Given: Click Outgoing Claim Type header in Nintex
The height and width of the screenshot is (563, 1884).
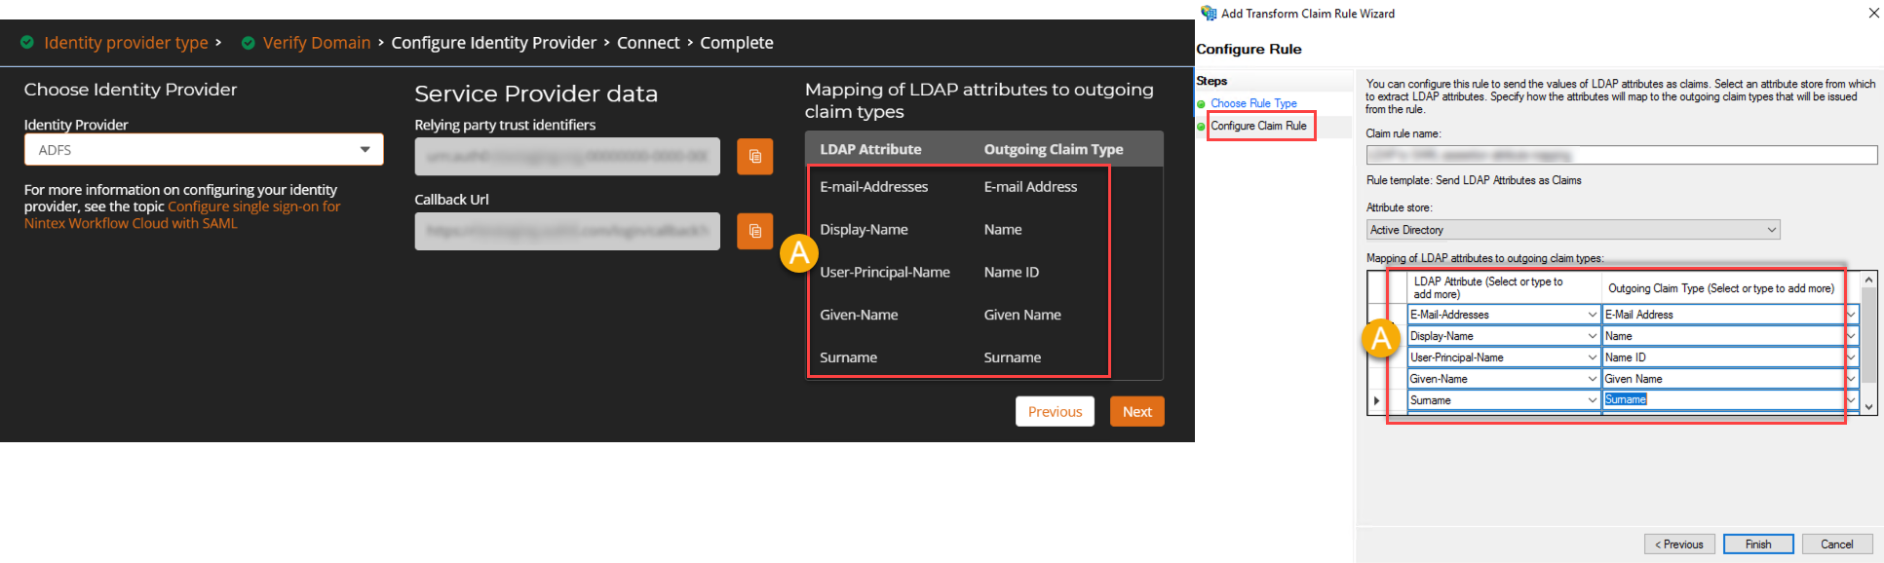Looking at the screenshot, I should (x=1054, y=149).
